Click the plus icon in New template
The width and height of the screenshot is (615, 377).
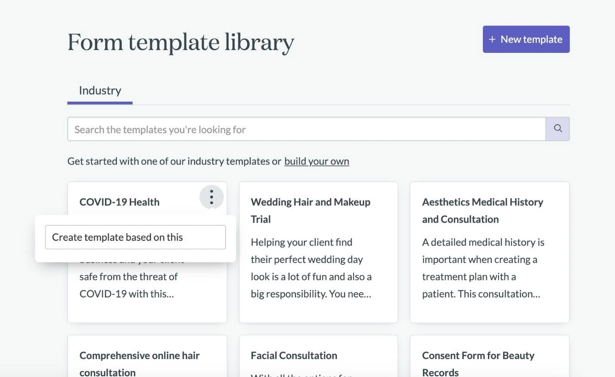492,40
